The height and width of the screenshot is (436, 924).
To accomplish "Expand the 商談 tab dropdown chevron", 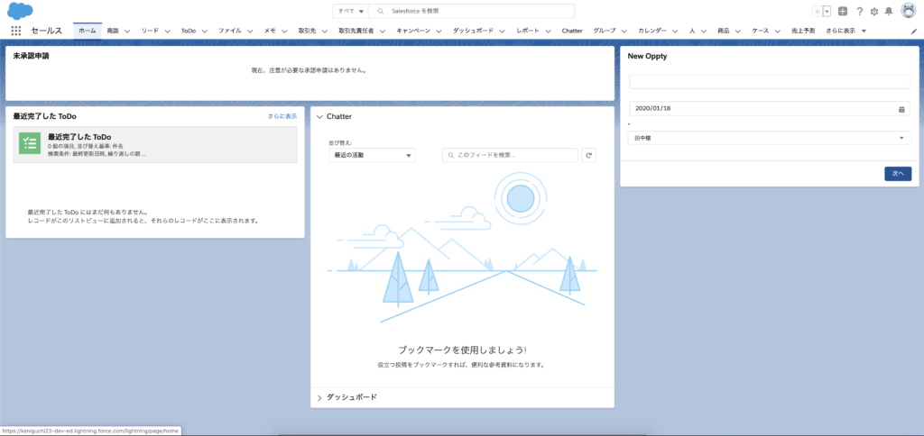I will 126,31.
